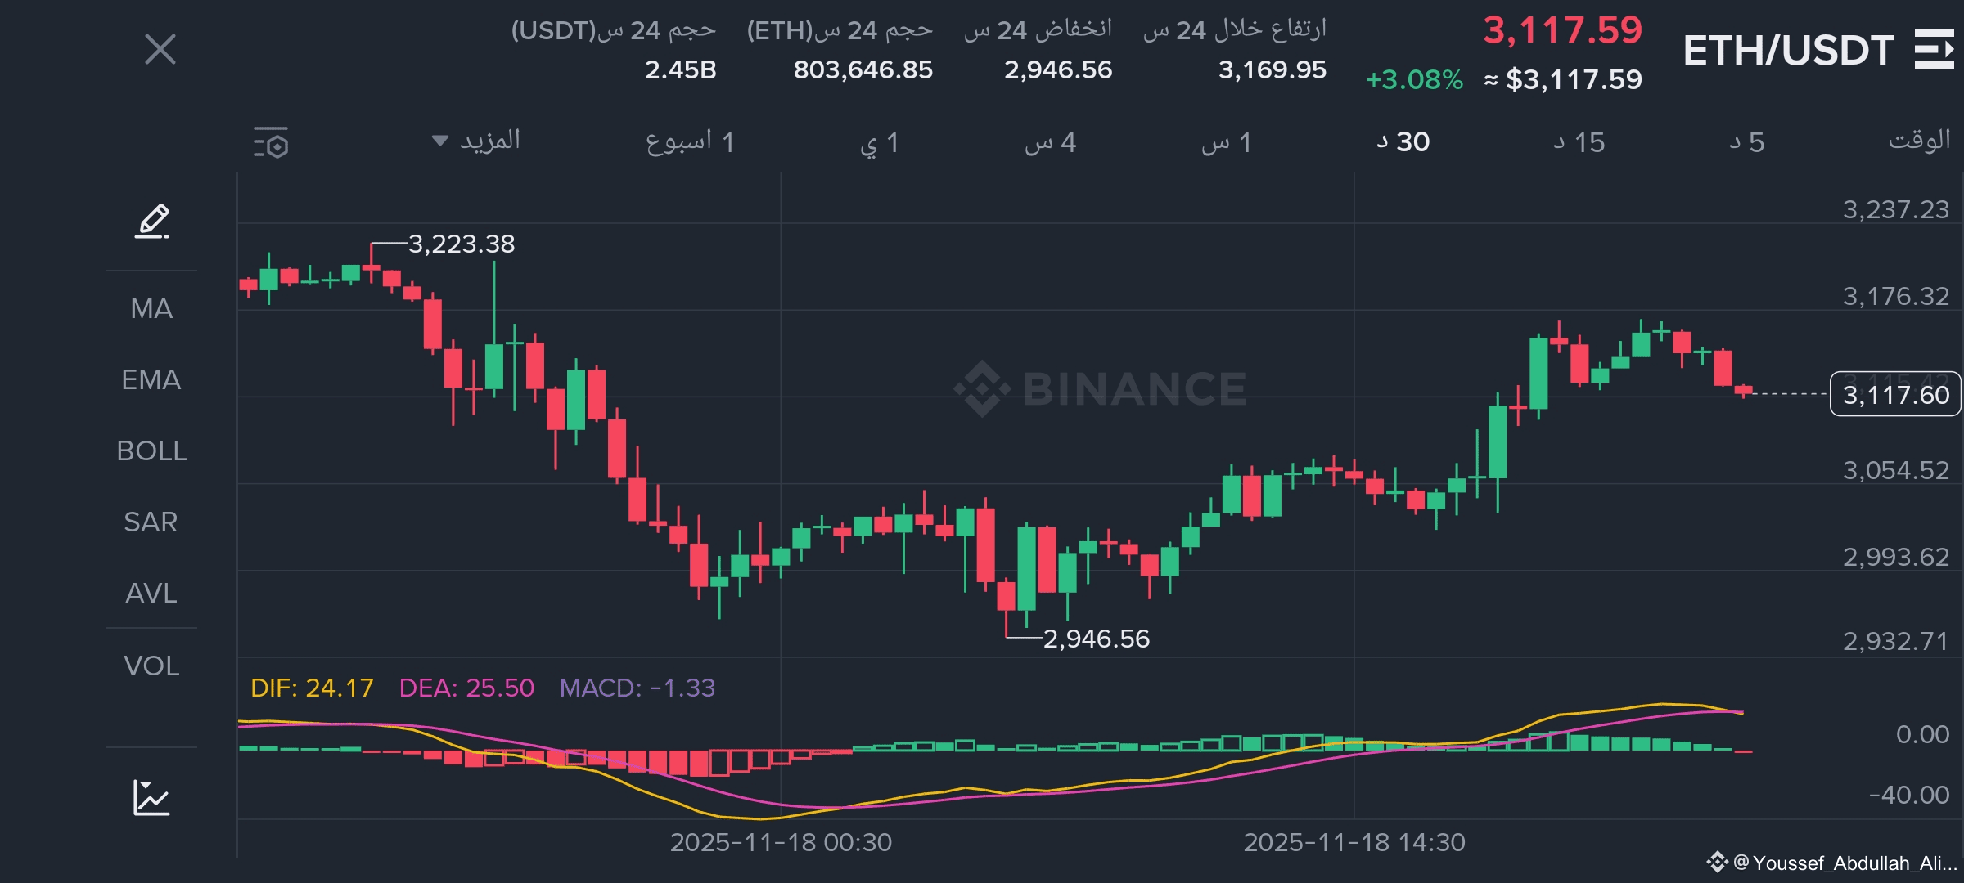Switch to الوقت line view
The height and width of the screenshot is (883, 1964).
click(1919, 141)
